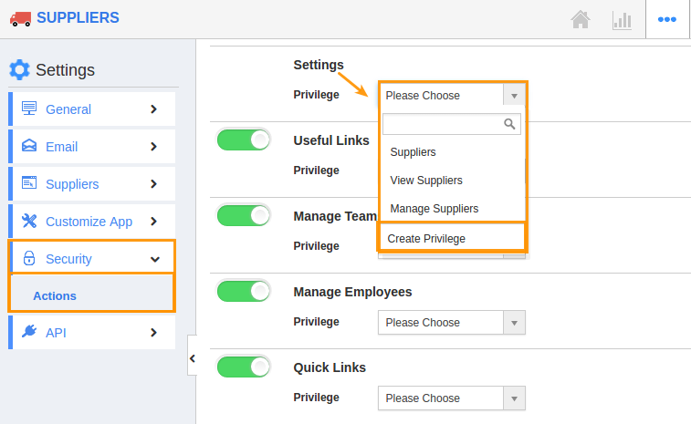Click the API plug icon

pos(28,332)
